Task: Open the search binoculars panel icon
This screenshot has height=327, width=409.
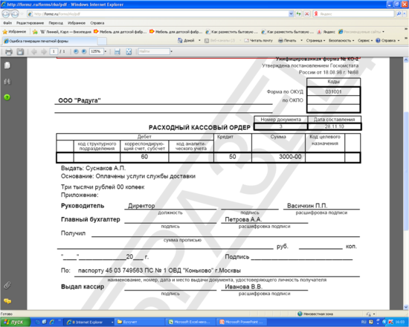Action: tap(7, 82)
